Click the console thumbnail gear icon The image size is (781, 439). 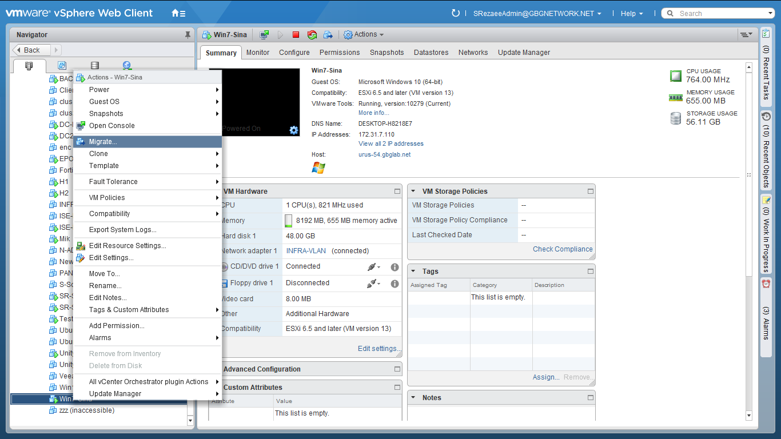tap(294, 130)
